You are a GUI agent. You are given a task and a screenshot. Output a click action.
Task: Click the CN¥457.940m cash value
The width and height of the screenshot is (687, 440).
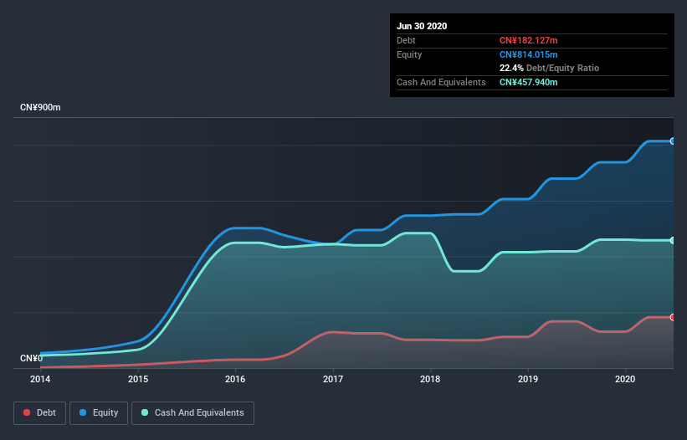pyautogui.click(x=528, y=82)
